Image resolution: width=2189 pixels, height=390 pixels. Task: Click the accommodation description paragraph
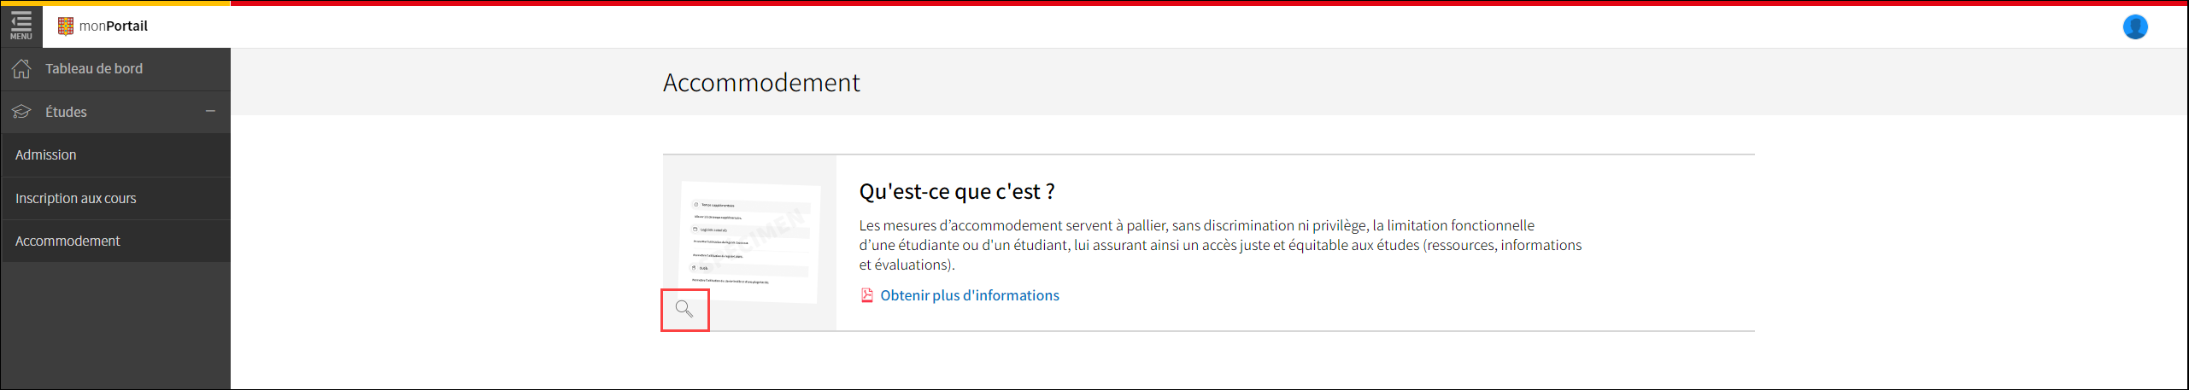pos(1220,245)
